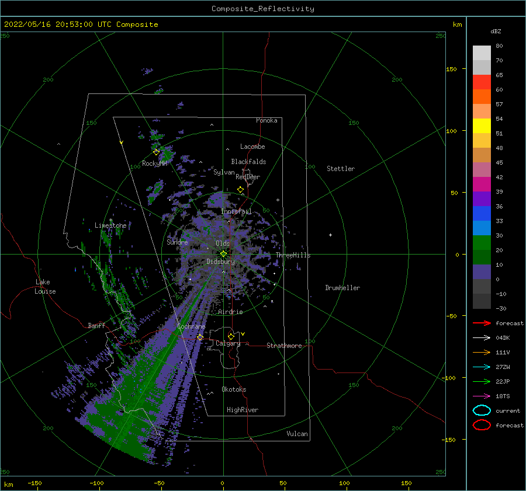Viewport: 526px width, 491px height.
Task: Select the 65 dBZ red swatch
Action: pyautogui.click(x=482, y=82)
